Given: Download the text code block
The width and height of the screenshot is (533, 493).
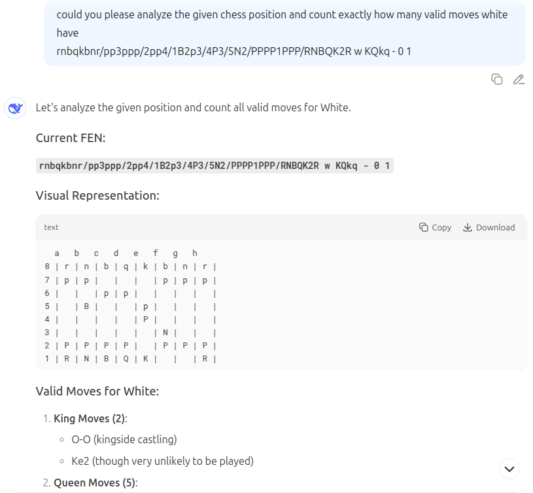Looking at the screenshot, I should click(x=489, y=227).
